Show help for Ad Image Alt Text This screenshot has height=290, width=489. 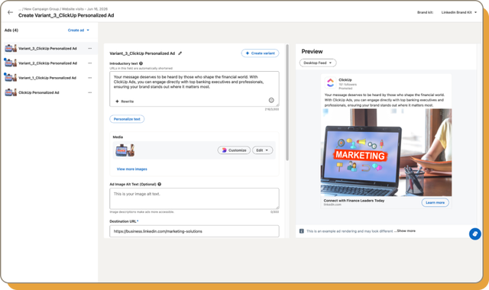(x=160, y=184)
